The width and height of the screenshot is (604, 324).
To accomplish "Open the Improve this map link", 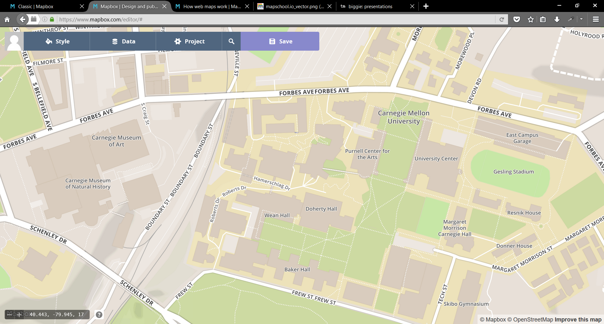I will (x=578, y=320).
